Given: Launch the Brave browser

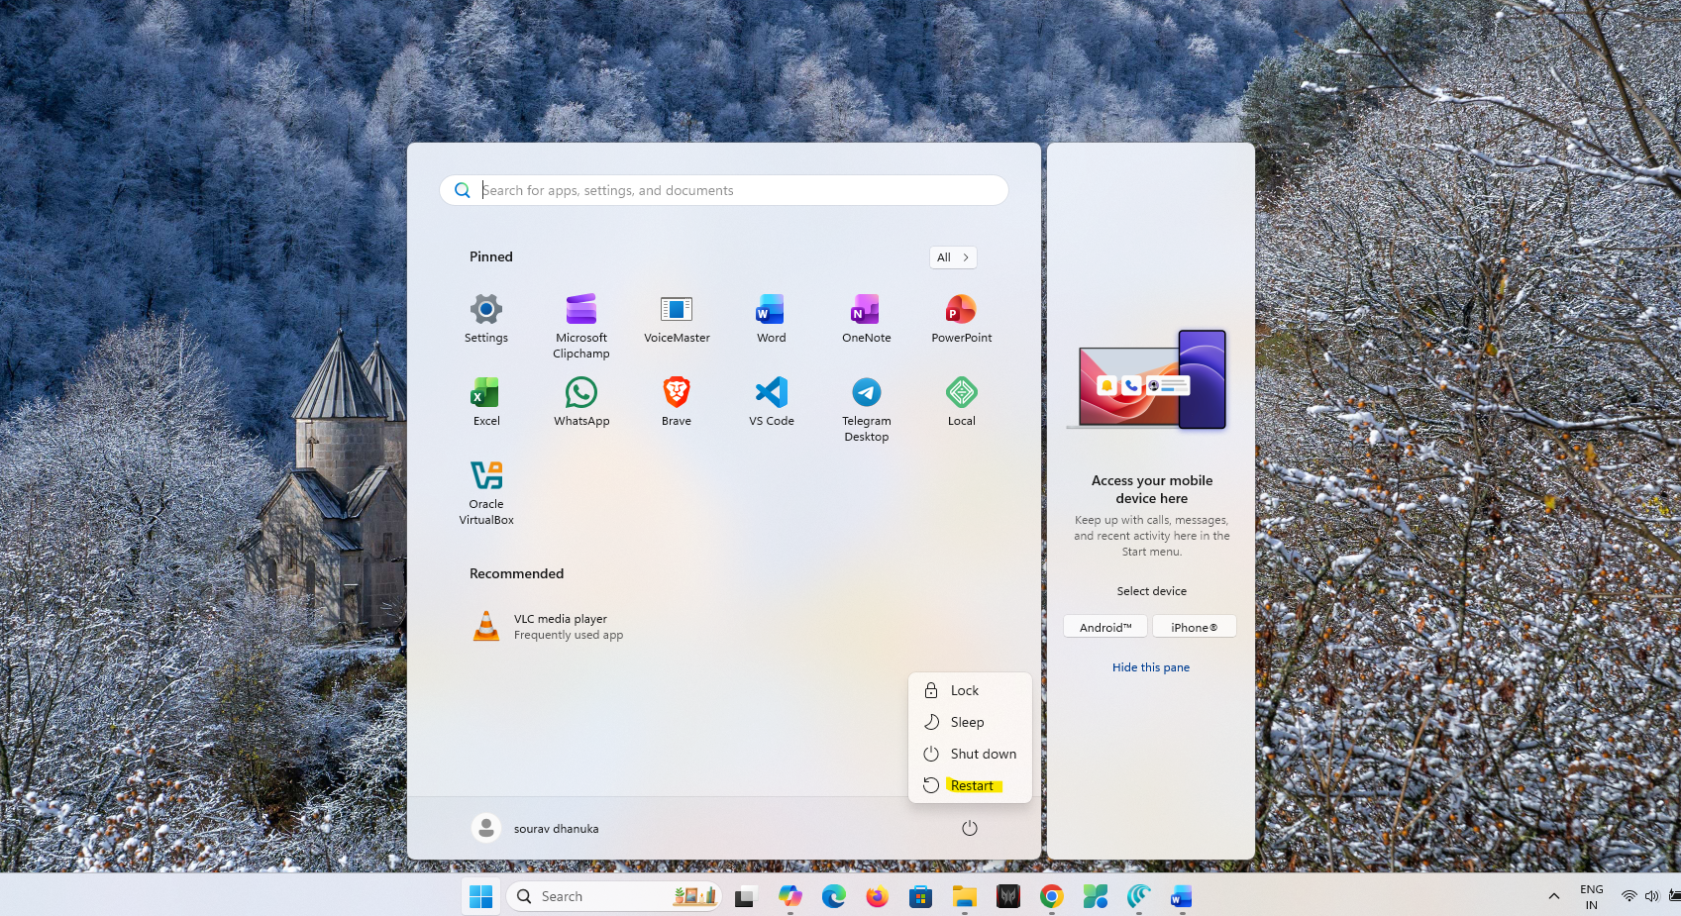Looking at the screenshot, I should pos(677,402).
